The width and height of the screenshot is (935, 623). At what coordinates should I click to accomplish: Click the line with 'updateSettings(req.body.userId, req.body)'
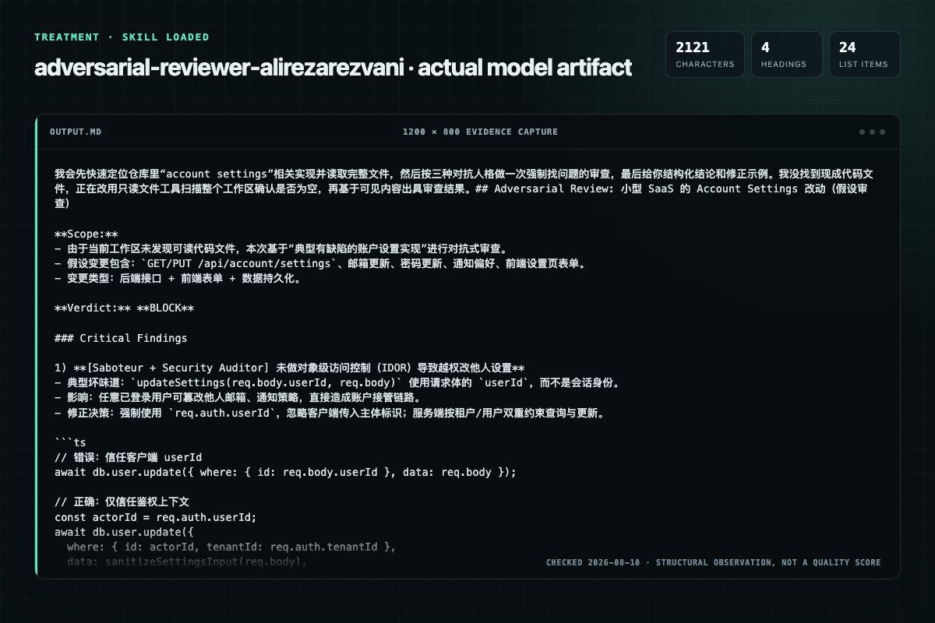click(x=337, y=383)
